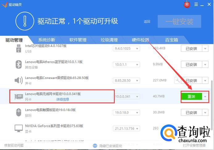Click 打开设备管理器 link
Viewport: 214px width, 150px height.
(x=194, y=145)
